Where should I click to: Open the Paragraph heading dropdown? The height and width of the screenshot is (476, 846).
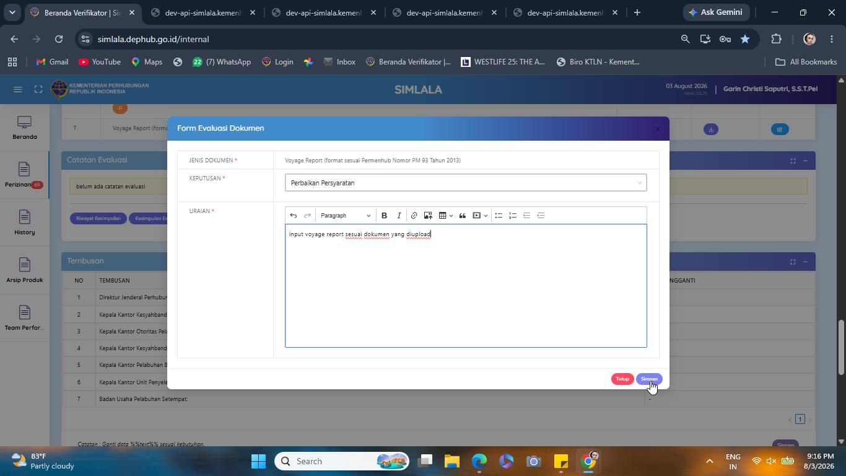(346, 216)
